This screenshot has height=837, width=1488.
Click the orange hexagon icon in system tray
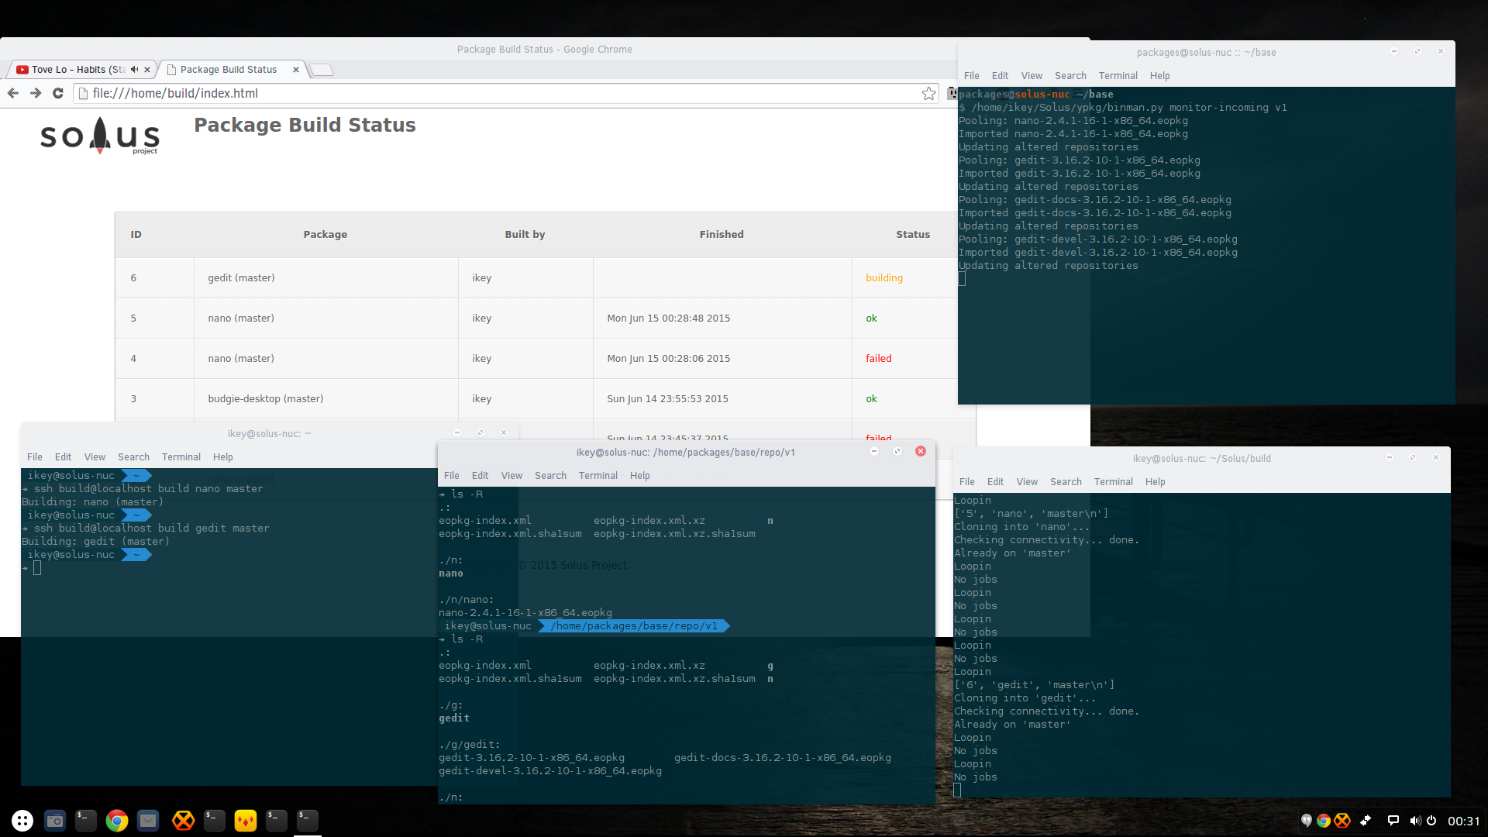click(x=1342, y=820)
